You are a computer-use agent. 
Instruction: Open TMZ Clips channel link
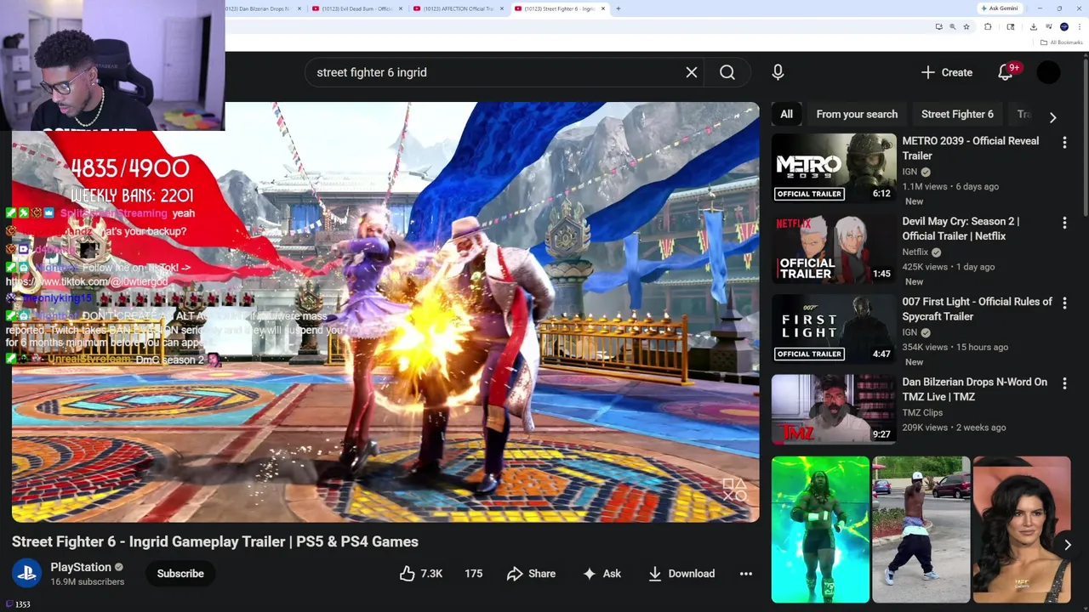coord(922,412)
